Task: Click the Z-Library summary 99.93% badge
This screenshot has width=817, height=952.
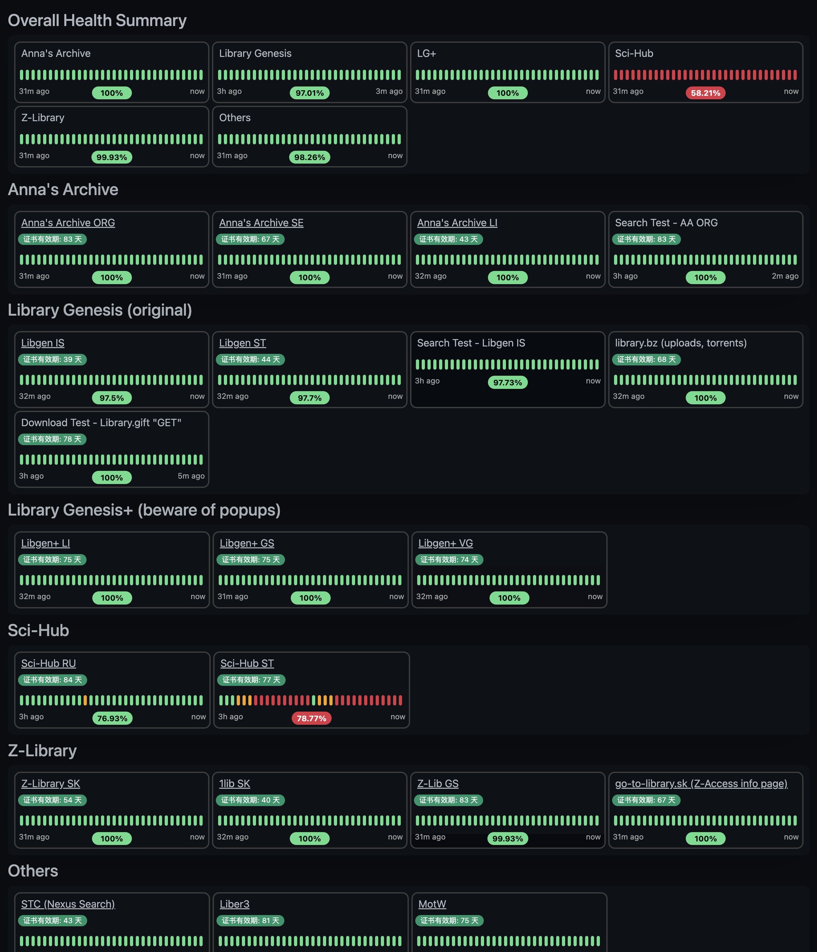Action: pyautogui.click(x=112, y=157)
